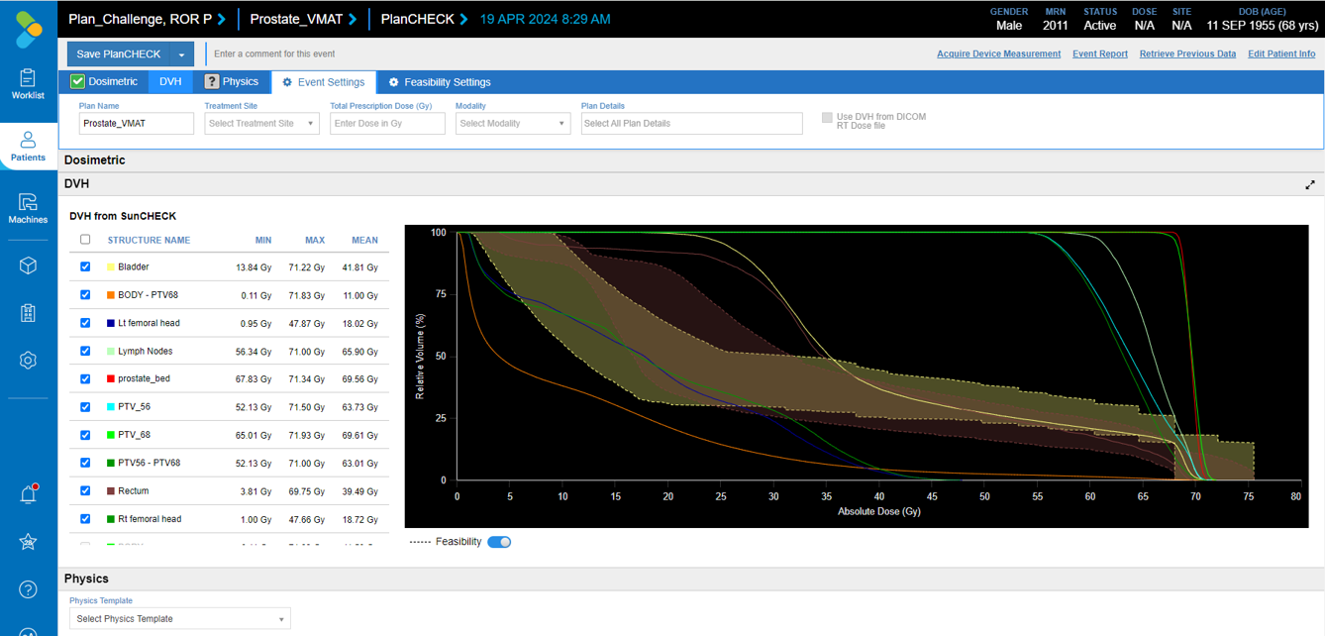Click the Retrieve Previous Data link
This screenshot has height=636, width=1325.
[1187, 53]
